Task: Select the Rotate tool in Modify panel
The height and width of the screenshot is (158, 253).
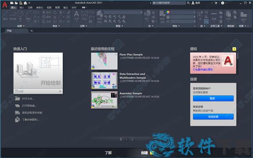Action: click(x=55, y=12)
